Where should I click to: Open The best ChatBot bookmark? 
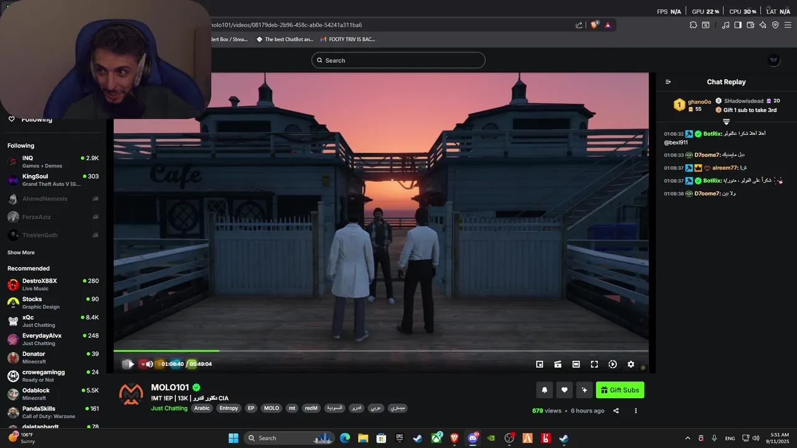(285, 39)
